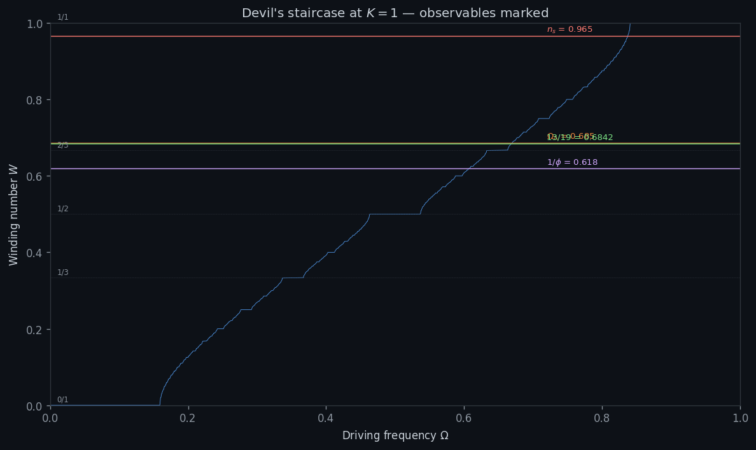Click the 1/2 fraction label
Image resolution: width=756 pixels, height=450 pixels.
(62, 209)
